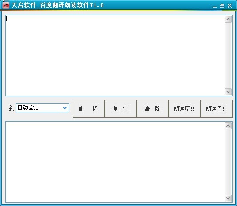Play translation audio with 朗读译文

click(x=217, y=109)
